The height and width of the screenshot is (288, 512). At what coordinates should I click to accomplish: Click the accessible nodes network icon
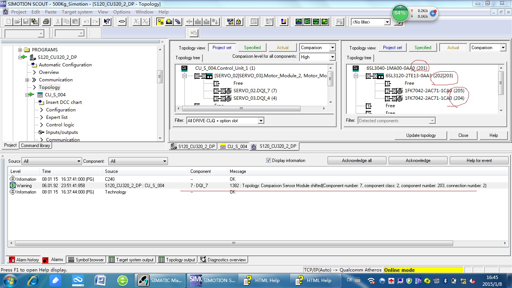point(230,22)
